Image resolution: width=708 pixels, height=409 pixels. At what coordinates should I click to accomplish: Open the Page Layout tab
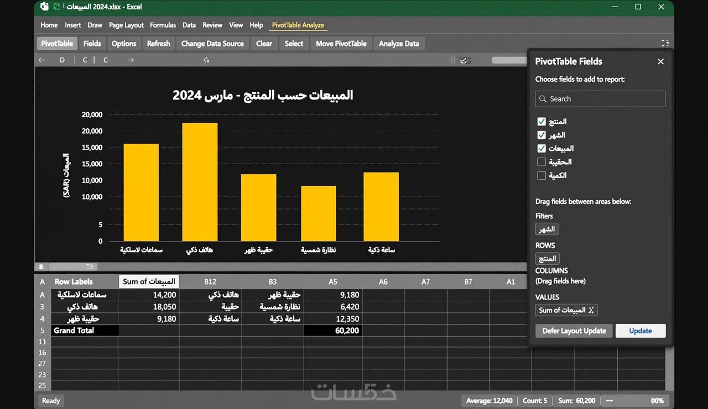tap(126, 25)
